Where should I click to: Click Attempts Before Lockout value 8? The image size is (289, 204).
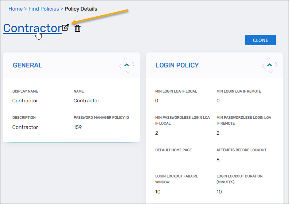218,160
